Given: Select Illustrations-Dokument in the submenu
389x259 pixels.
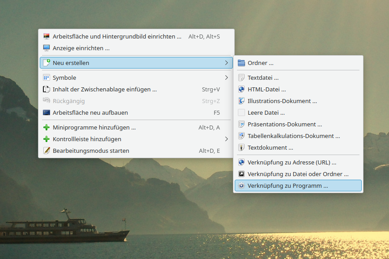Looking at the screenshot, I should (282, 101).
